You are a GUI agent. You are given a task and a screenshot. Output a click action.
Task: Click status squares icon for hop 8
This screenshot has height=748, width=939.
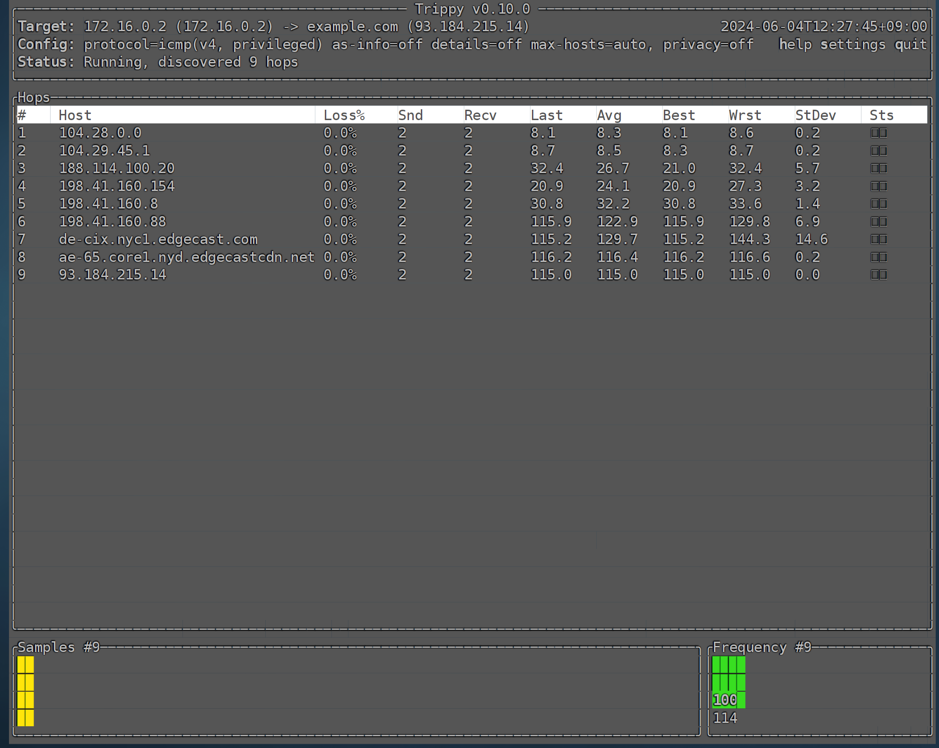[878, 257]
